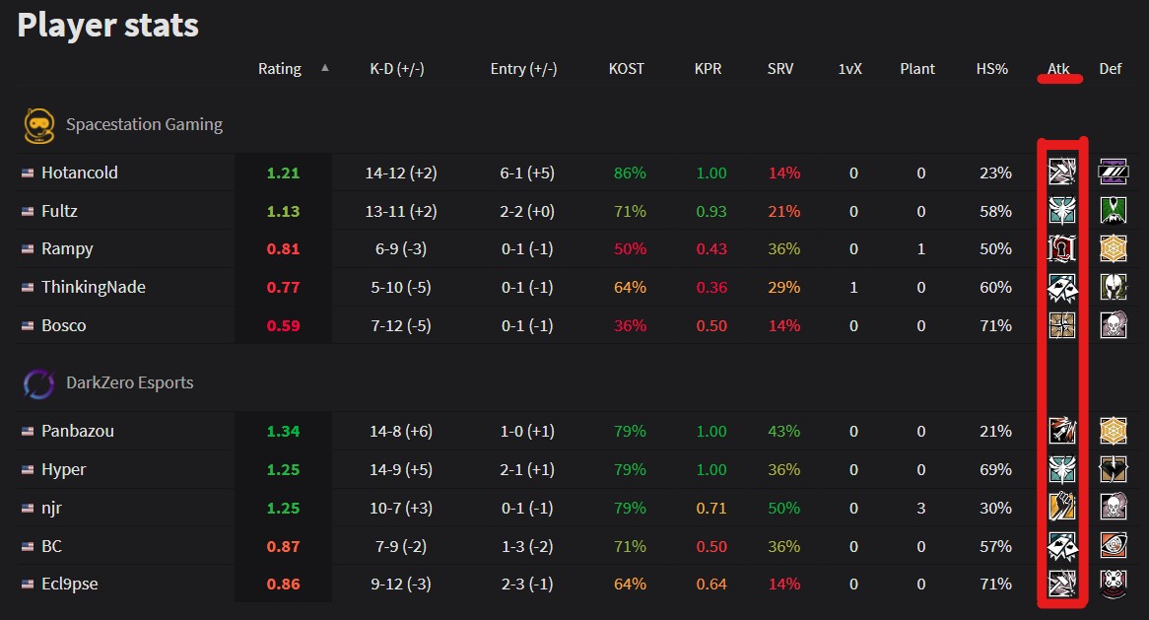Click the DarkZero Esports team logo
Image resolution: width=1149 pixels, height=620 pixels.
coord(38,383)
